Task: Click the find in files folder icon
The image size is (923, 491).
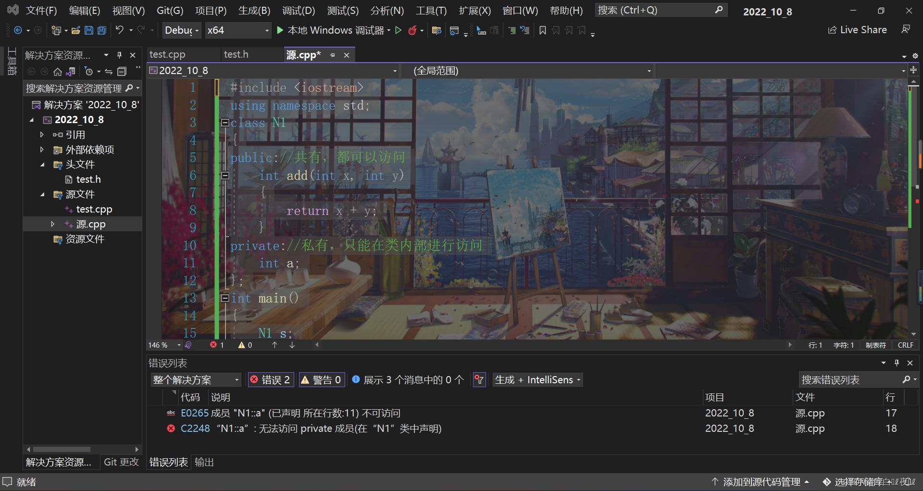Action: 437,30
